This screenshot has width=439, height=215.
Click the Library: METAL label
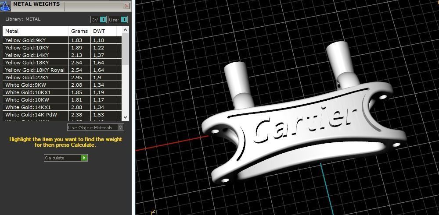point(23,19)
